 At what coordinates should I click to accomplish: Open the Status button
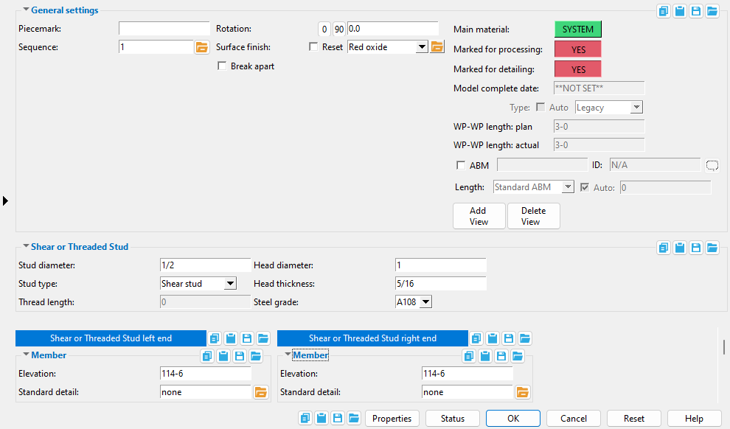[453, 418]
